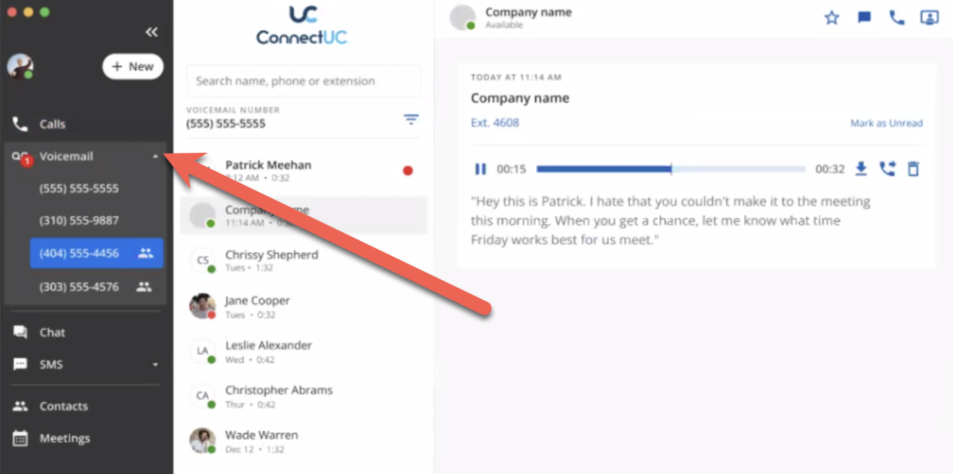Click Mark as Unread link

coord(886,123)
